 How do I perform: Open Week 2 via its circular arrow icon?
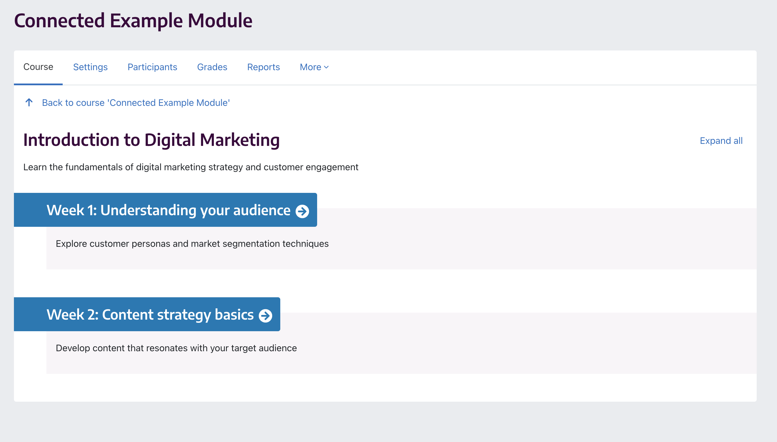[x=266, y=315]
